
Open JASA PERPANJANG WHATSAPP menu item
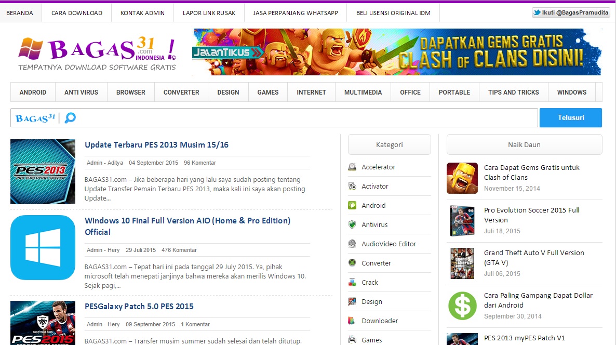pos(296,13)
